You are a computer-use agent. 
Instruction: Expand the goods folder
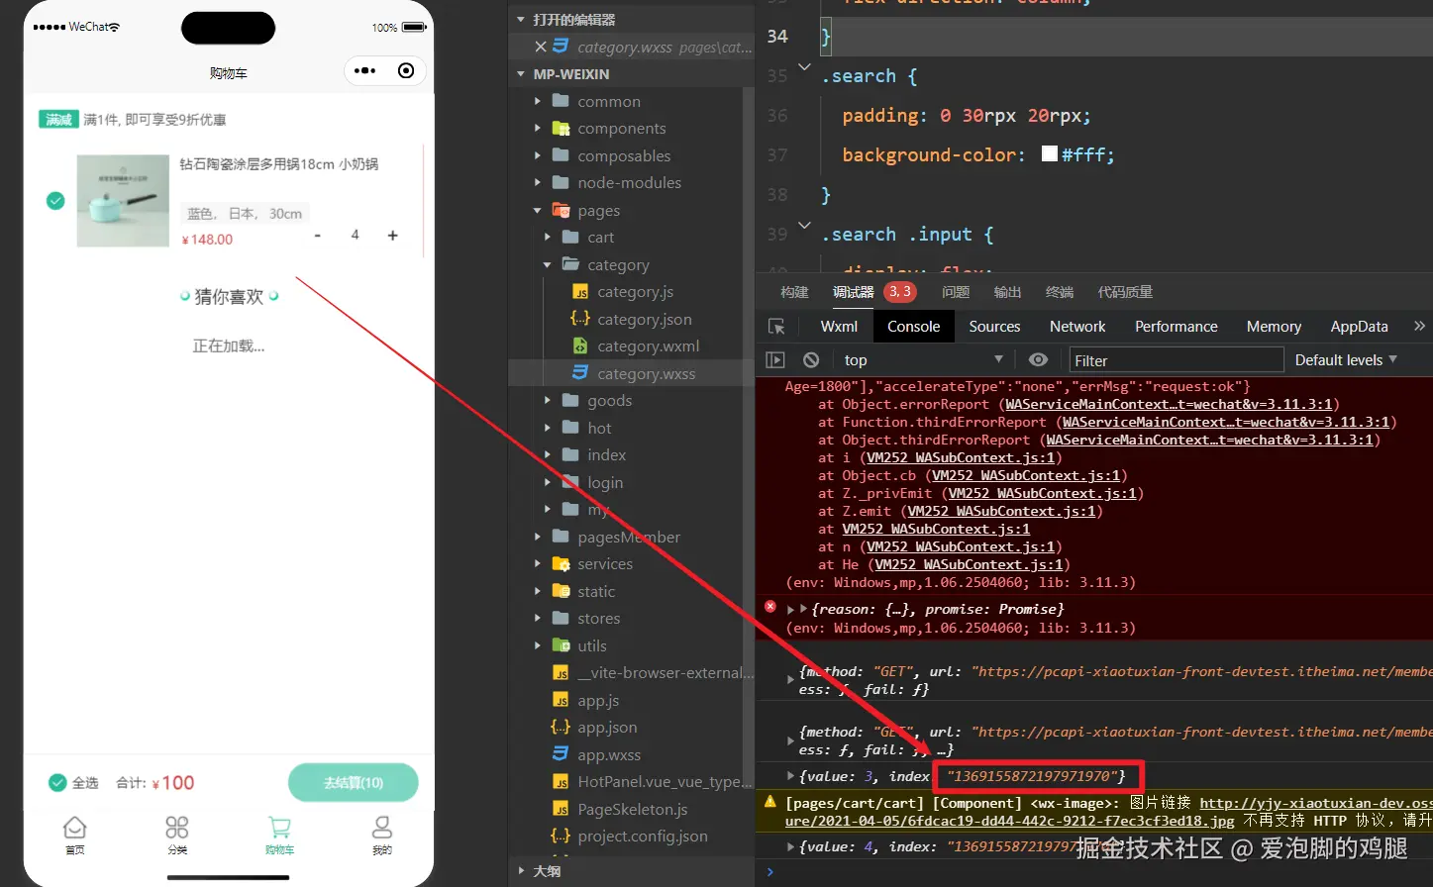point(548,401)
